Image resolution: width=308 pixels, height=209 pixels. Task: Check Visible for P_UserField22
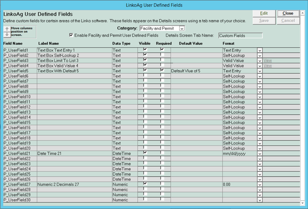pyautogui.click(x=145, y=157)
